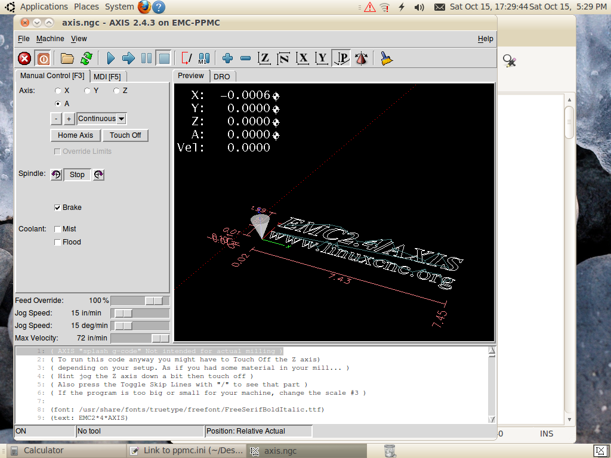Screen dimensions: 611x458
Task: Toggle optional pause M1 icon
Action: (x=204, y=59)
